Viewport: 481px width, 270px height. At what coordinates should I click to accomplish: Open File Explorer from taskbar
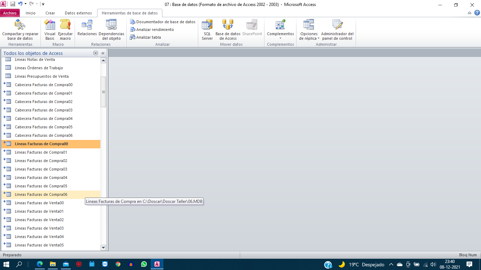click(52, 264)
